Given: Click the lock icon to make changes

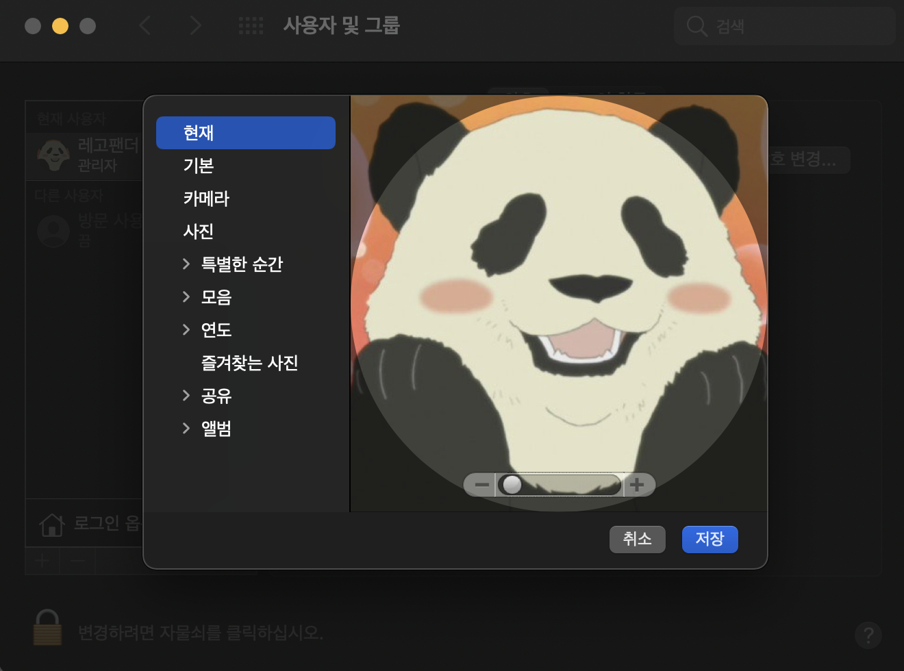Looking at the screenshot, I should tap(47, 627).
